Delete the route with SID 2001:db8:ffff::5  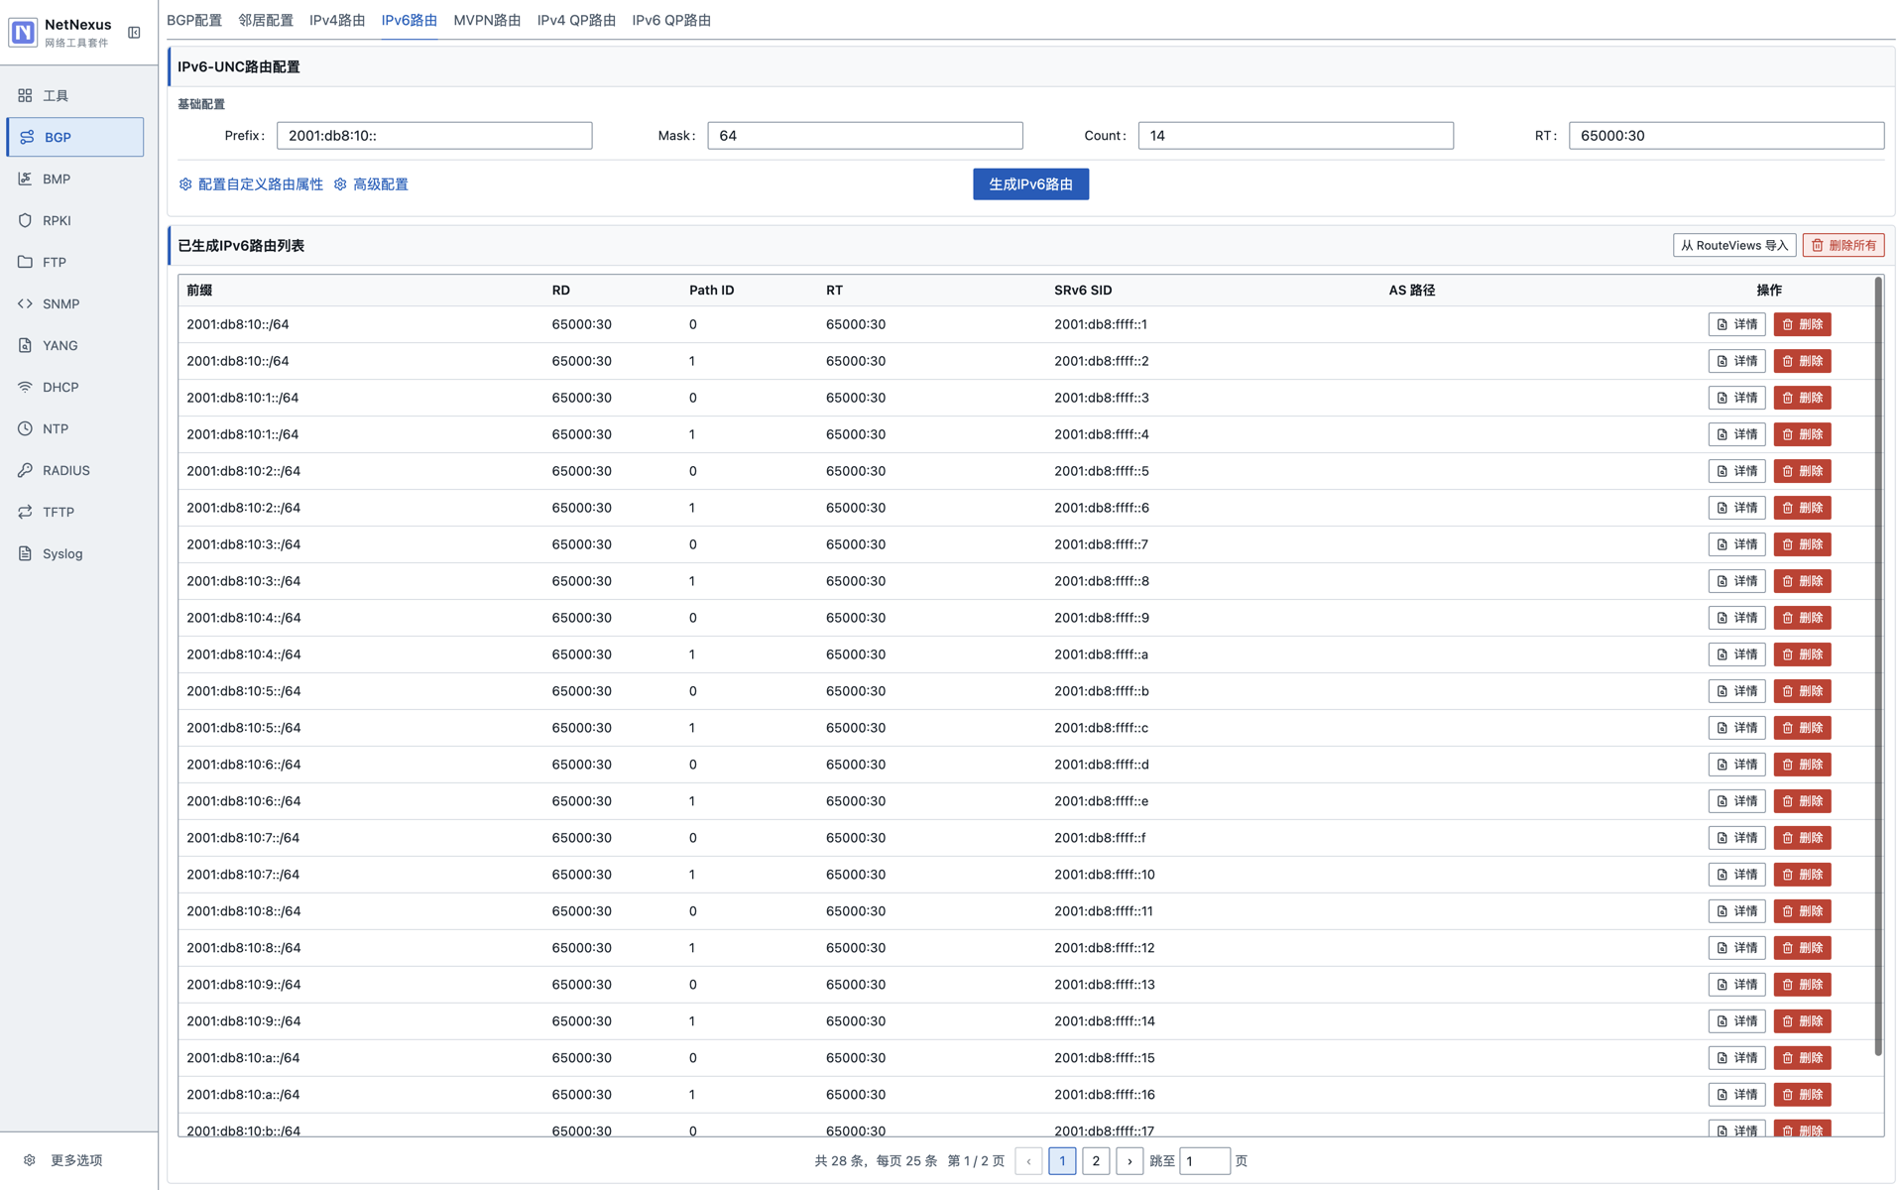(1802, 471)
